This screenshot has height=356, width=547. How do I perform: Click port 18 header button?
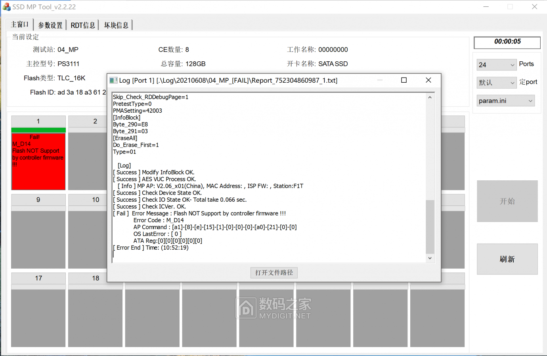coord(95,278)
